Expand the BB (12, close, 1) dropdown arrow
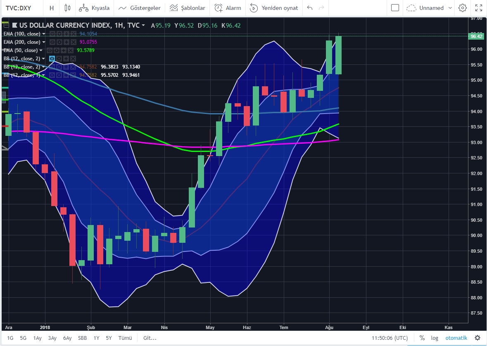 pos(43,75)
